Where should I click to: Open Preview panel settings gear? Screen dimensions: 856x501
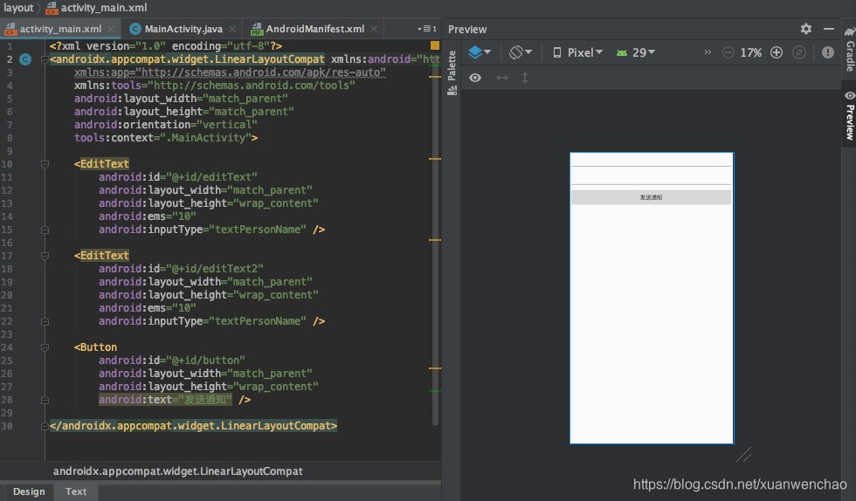pos(805,29)
